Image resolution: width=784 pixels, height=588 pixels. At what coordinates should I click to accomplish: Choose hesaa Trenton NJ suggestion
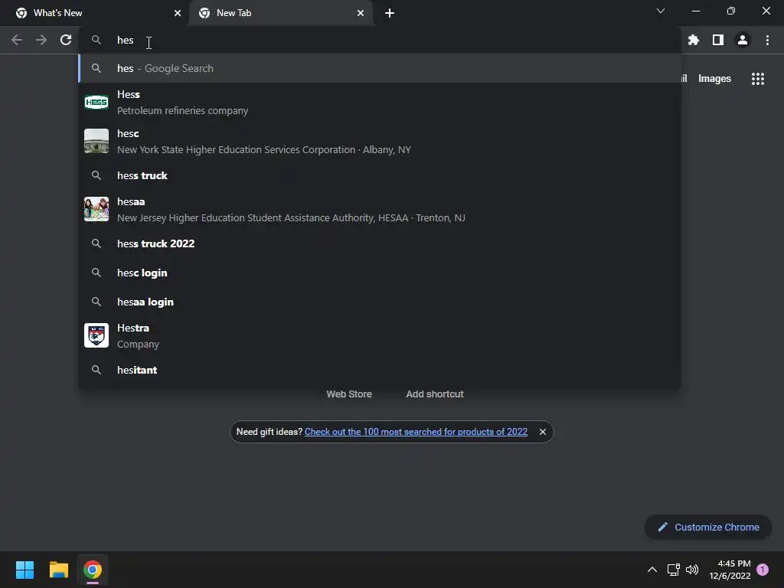point(380,210)
